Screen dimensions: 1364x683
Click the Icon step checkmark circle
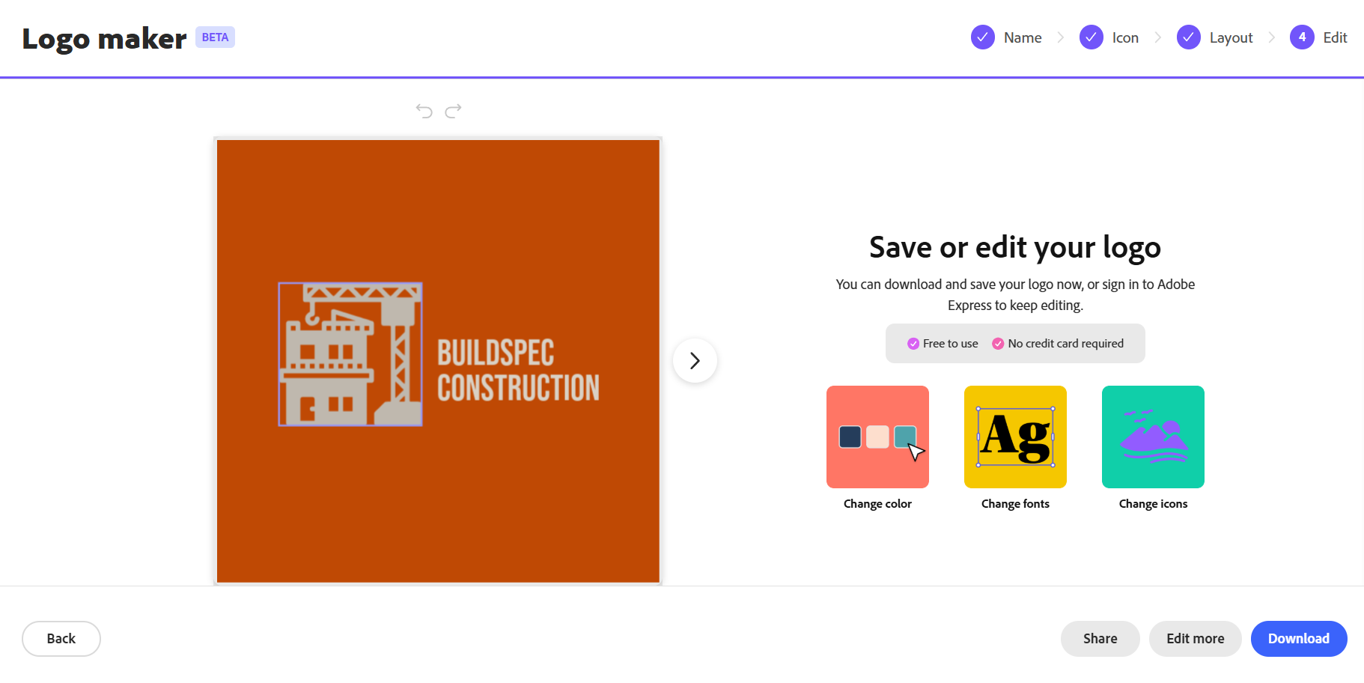pos(1091,37)
